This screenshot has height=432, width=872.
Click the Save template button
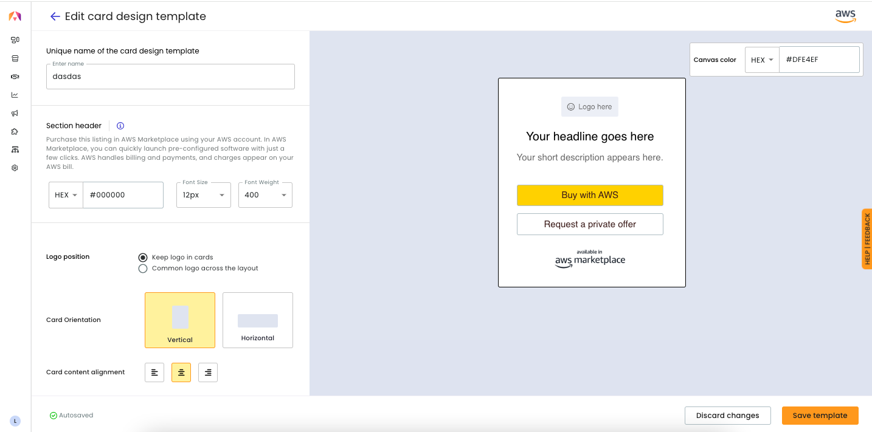820,416
